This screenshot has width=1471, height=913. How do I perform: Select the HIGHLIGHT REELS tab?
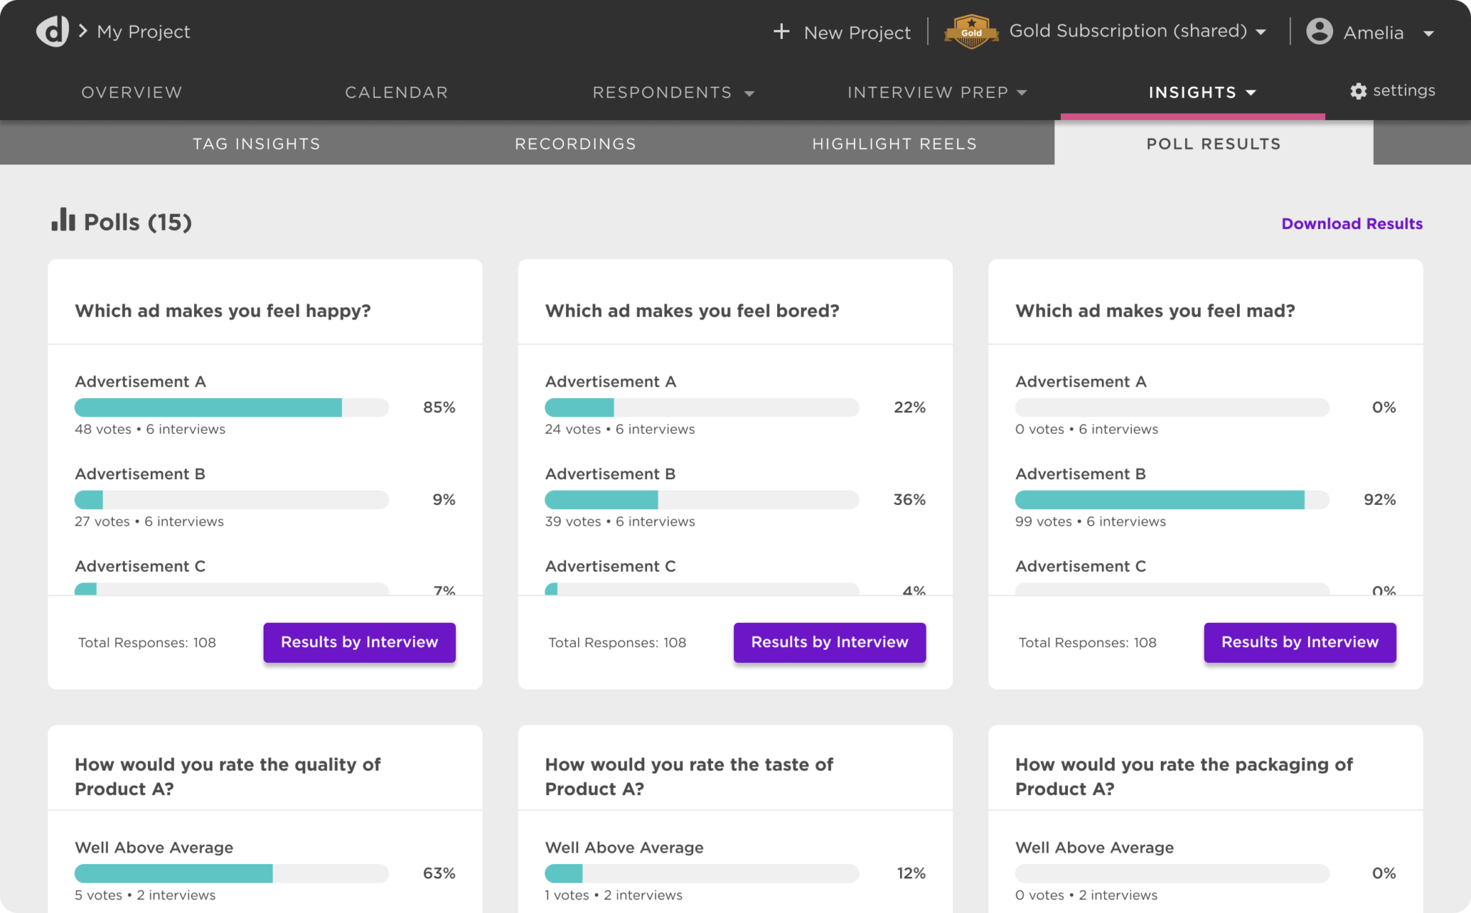click(894, 143)
